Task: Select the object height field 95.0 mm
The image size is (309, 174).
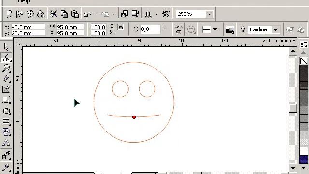Action: coord(70,33)
